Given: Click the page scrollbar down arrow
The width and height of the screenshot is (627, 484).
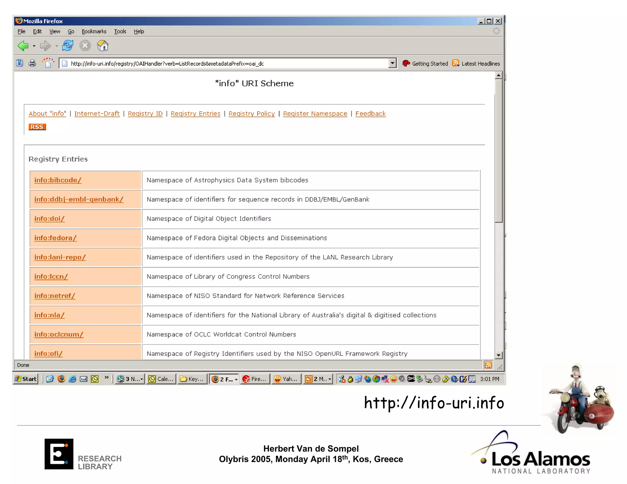Looking at the screenshot, I should click(x=498, y=355).
